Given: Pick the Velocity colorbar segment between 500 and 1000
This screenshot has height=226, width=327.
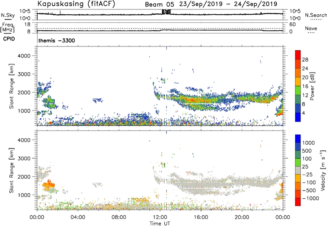Looking at the screenshot, I should [x=298, y=146].
